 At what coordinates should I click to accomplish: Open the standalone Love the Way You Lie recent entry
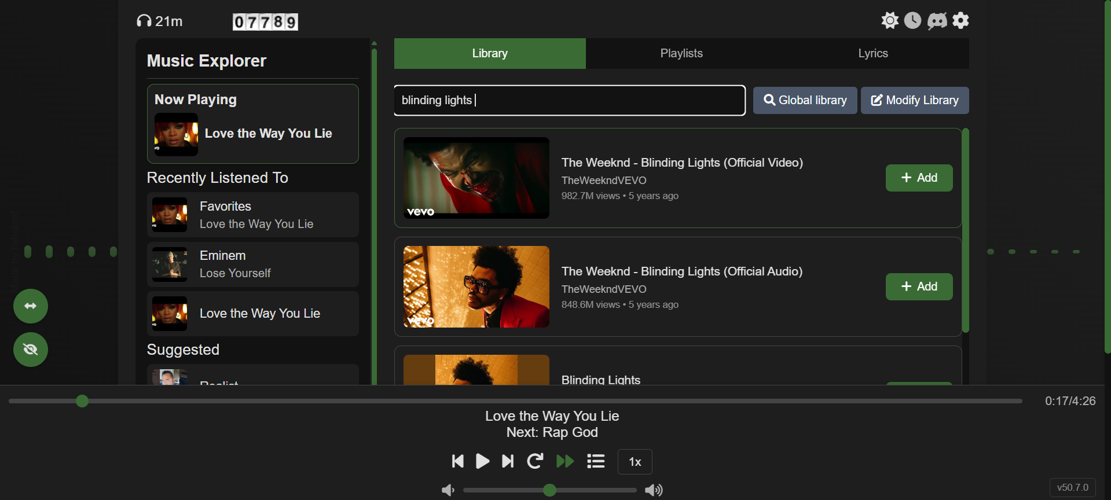coord(253,314)
